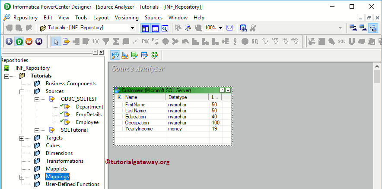Image resolution: width=382 pixels, height=189 pixels.
Task: Collapse the Sources folder node
Action: (22, 91)
